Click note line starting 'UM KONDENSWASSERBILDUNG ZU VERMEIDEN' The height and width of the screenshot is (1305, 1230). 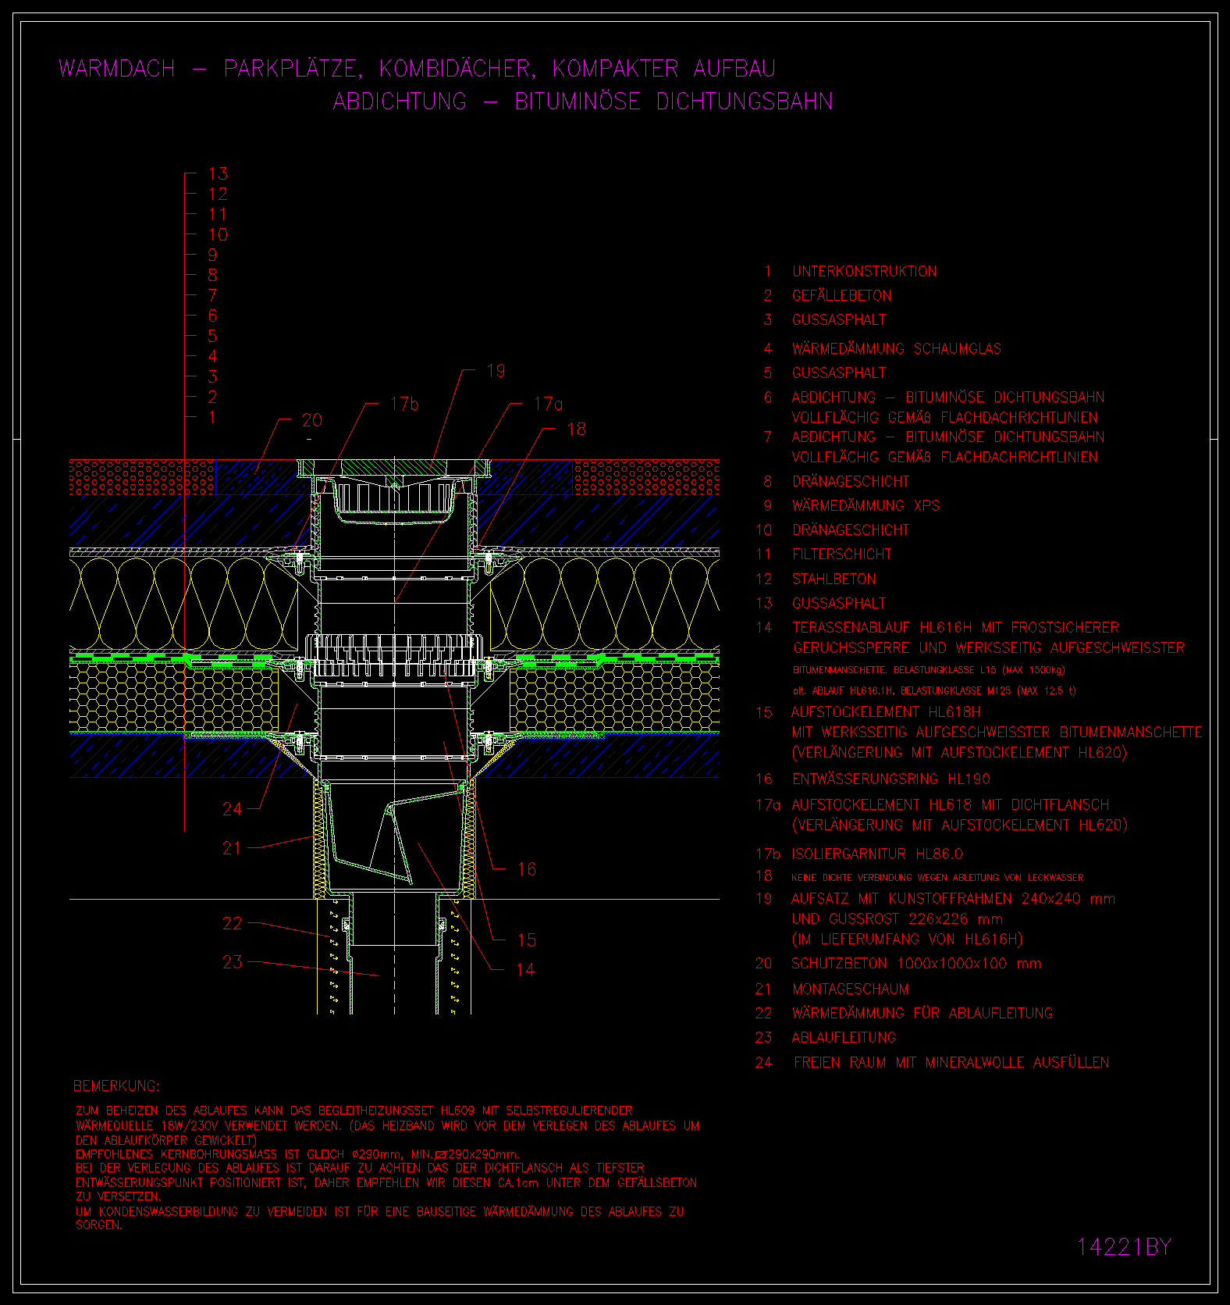point(380,1212)
